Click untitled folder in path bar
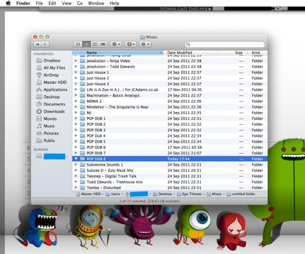 (x=241, y=194)
